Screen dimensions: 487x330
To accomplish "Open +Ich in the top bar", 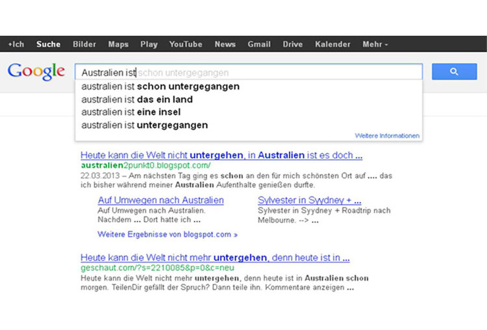I will tap(16, 44).
